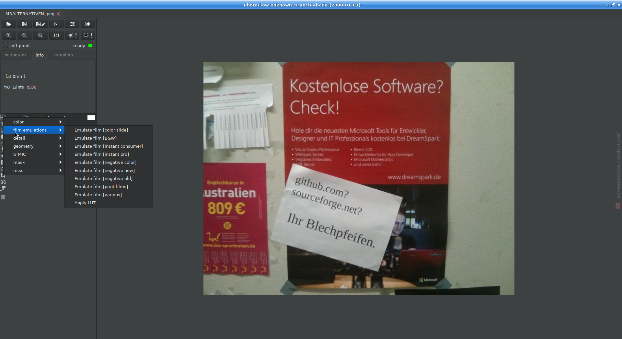Select the crop tool icon
Image resolution: width=622 pixels, height=339 pixels.
click(3, 175)
